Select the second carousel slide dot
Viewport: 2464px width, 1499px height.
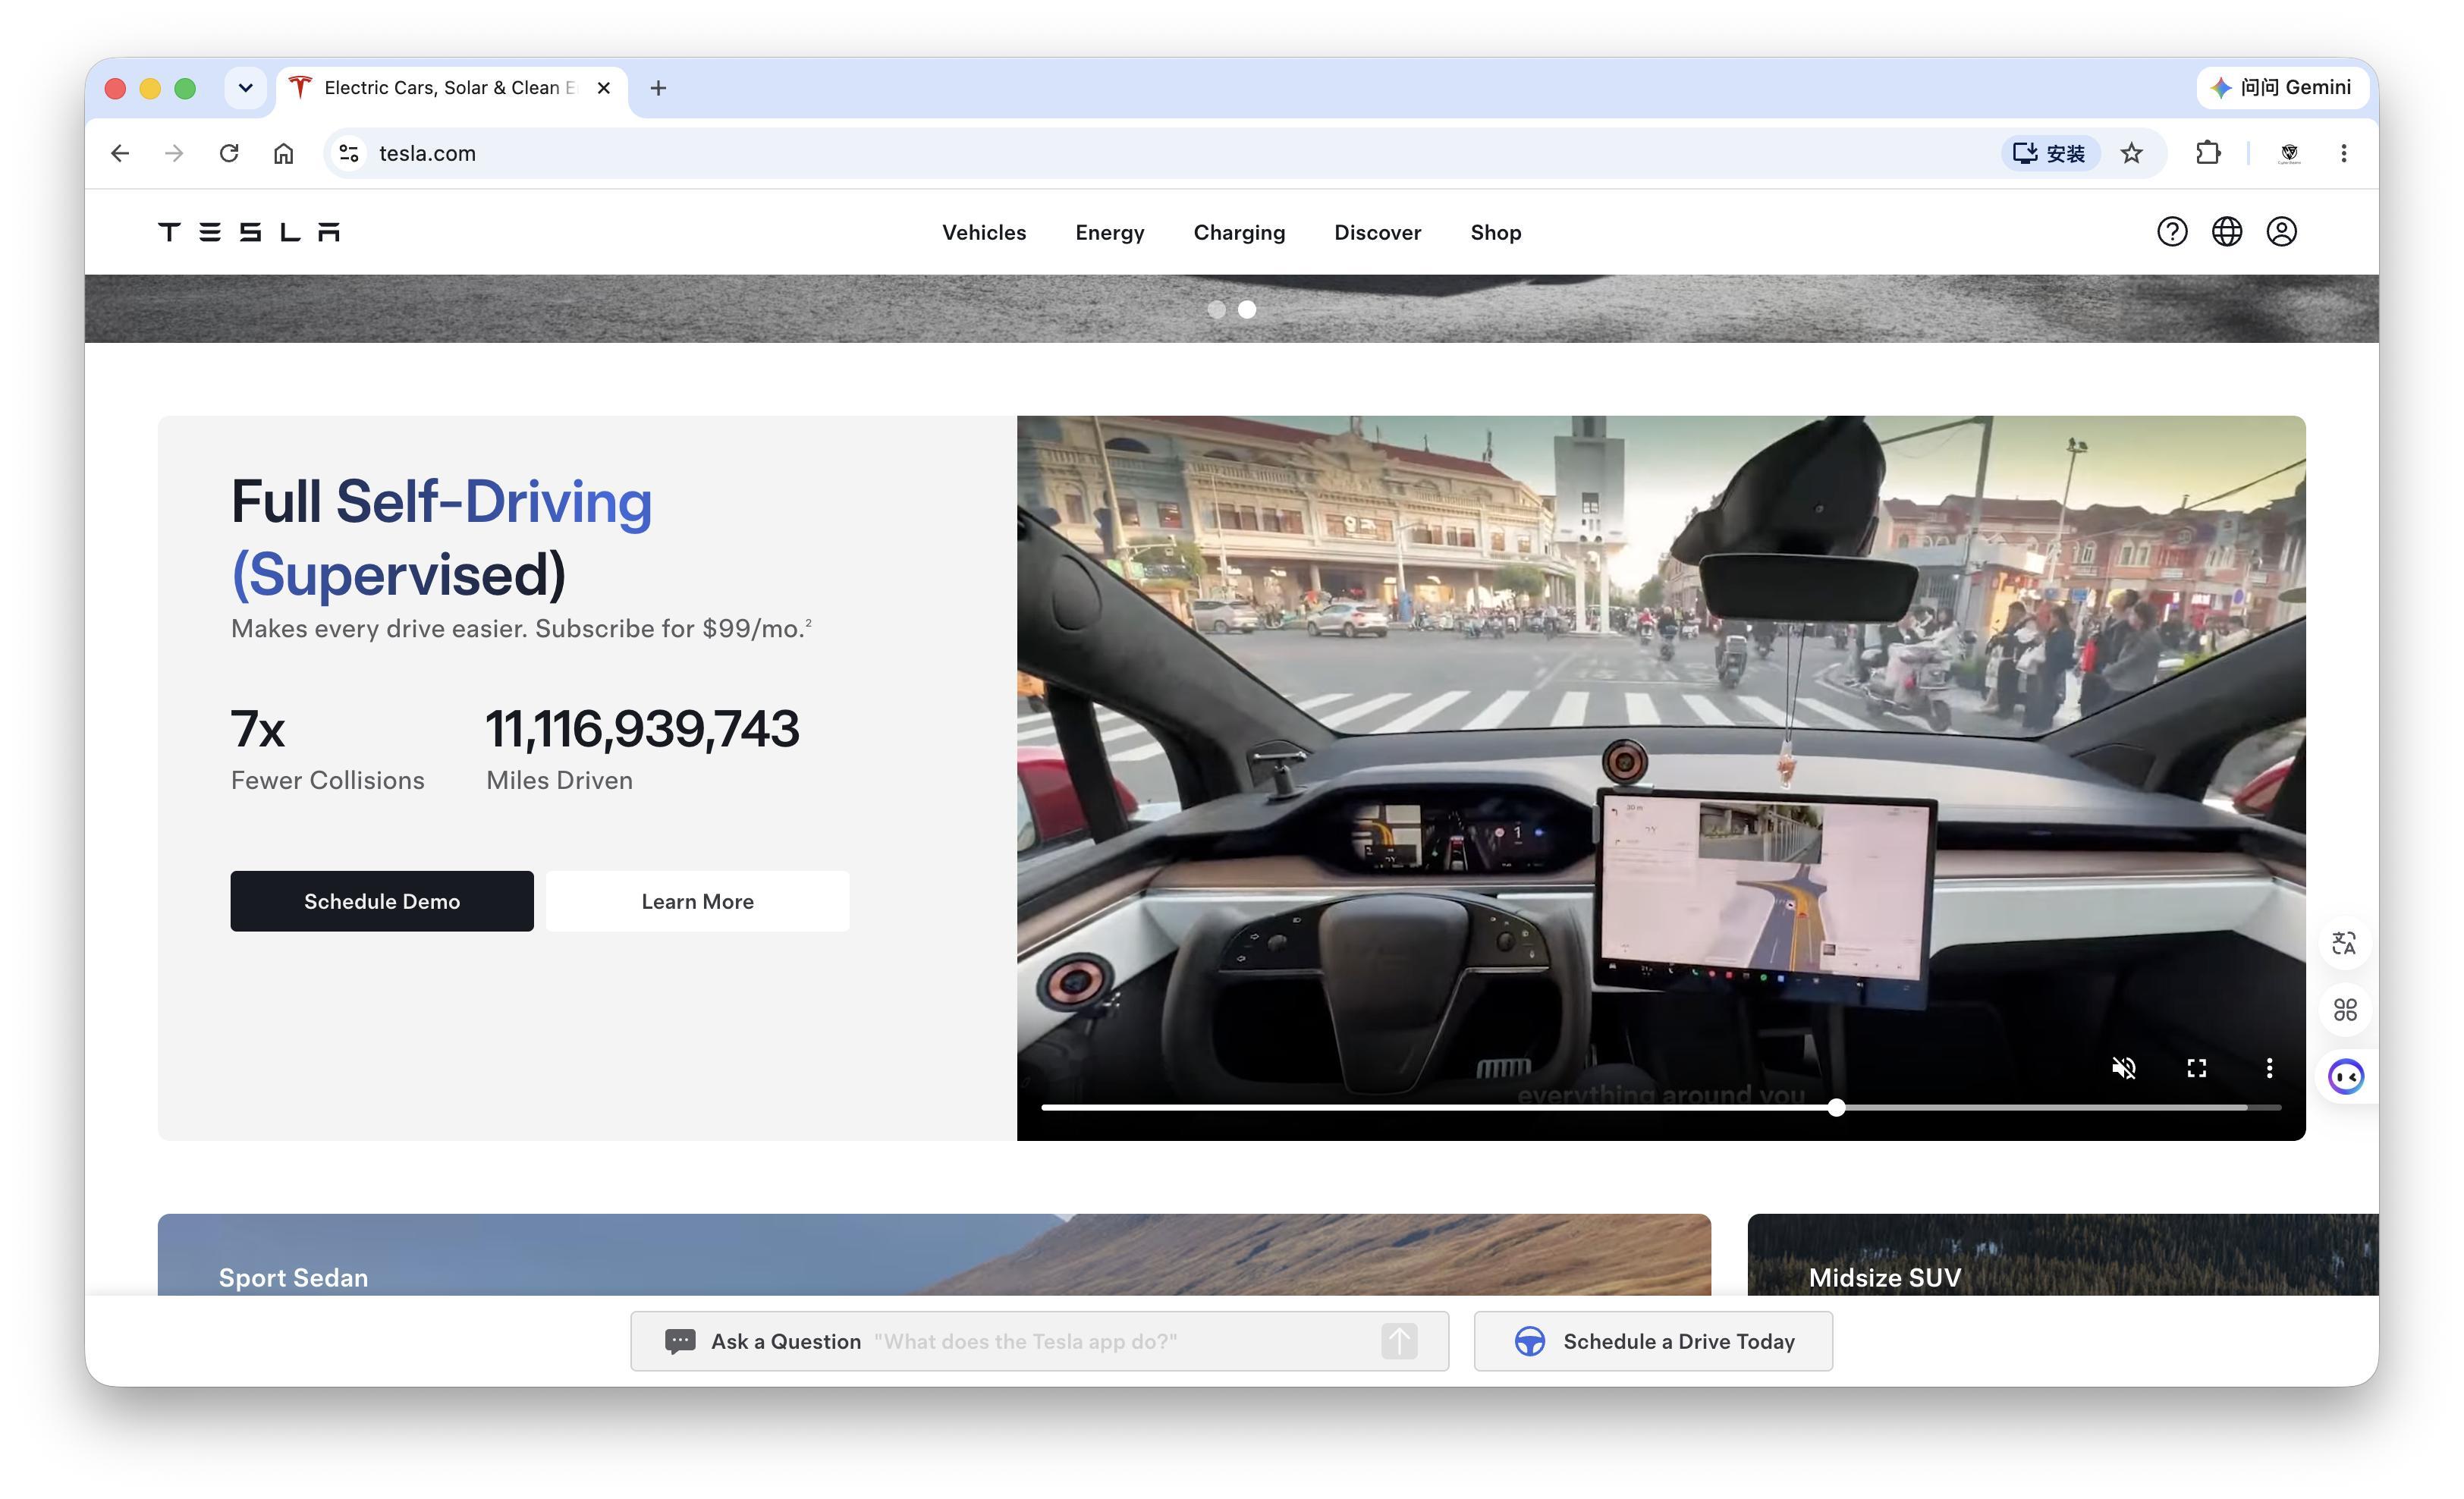pos(1247,310)
